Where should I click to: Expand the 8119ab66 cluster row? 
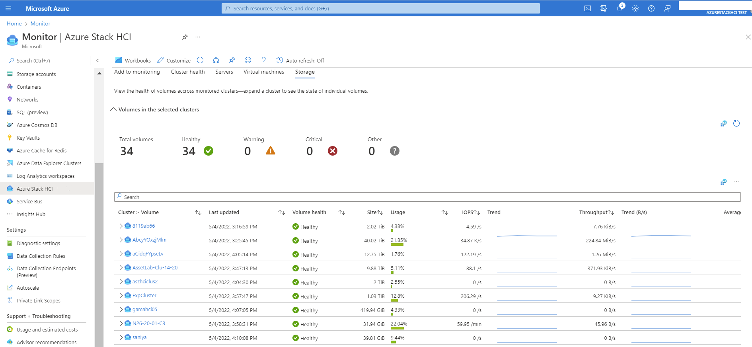121,226
